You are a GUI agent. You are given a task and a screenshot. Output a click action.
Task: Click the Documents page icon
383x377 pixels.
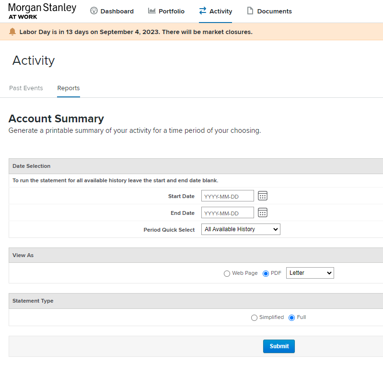250,11
